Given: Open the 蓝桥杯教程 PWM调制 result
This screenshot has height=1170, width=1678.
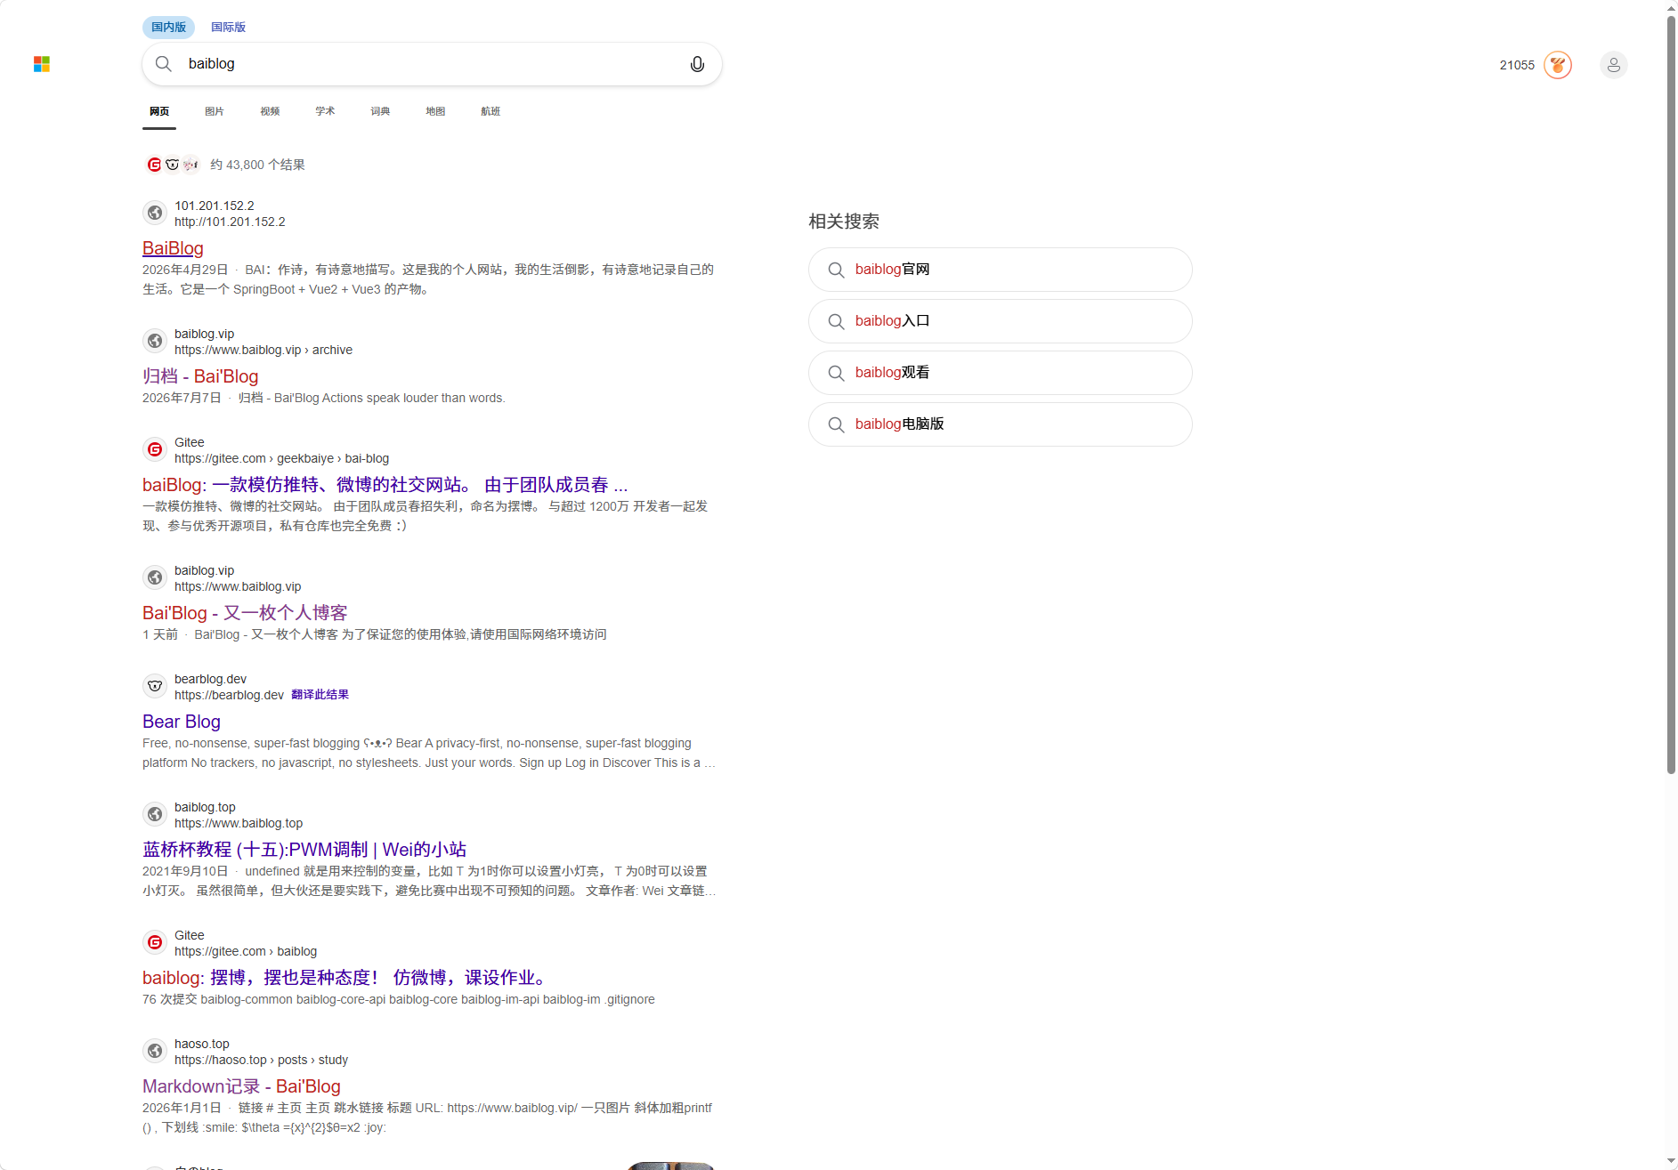Looking at the screenshot, I should 304,850.
